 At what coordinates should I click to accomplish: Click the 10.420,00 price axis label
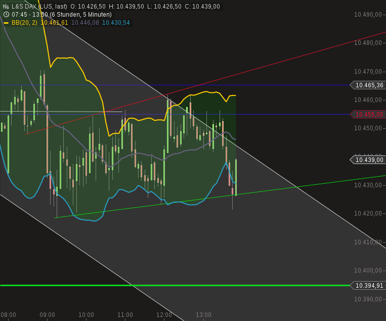point(368,213)
